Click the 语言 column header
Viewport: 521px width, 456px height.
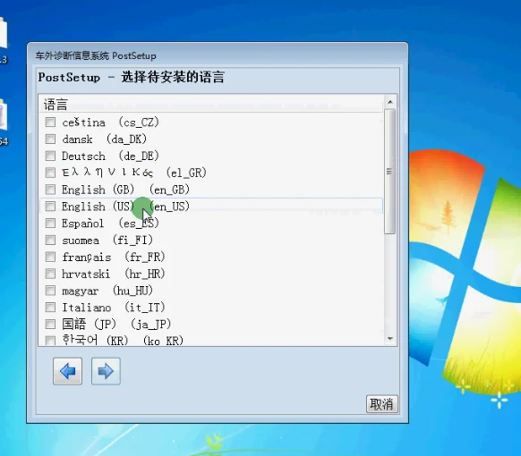pos(211,105)
